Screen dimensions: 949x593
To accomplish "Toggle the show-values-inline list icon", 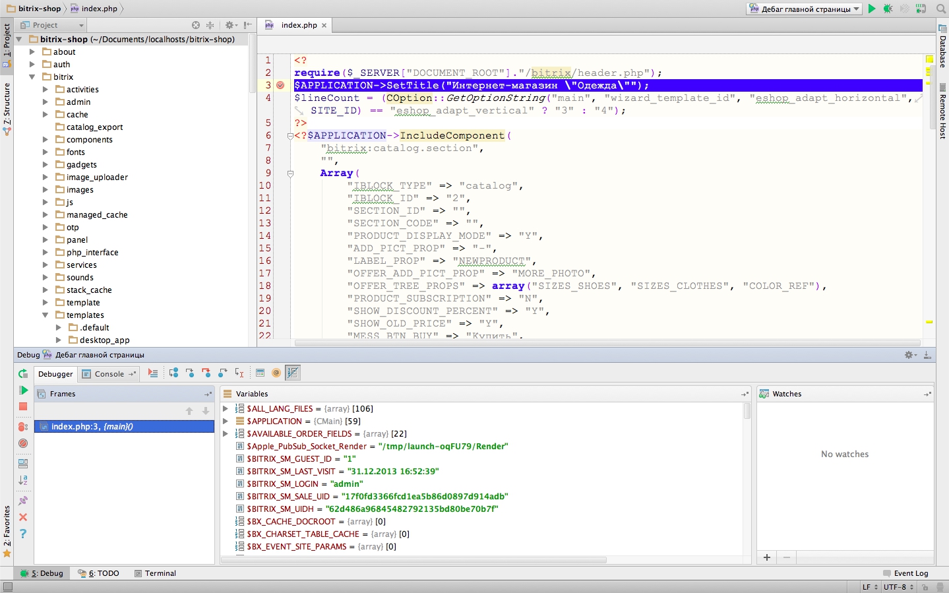I will tap(293, 373).
